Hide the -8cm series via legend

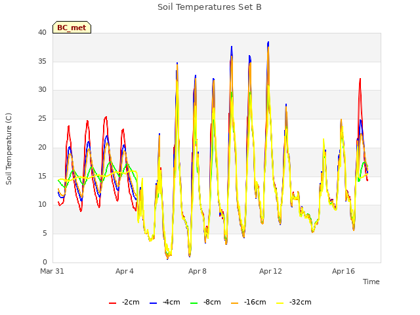pyautogui.click(x=205, y=302)
